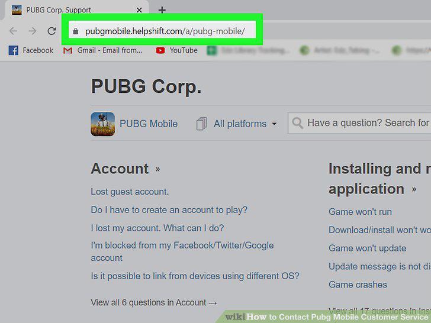Expand the All platforms dropdown

245,124
